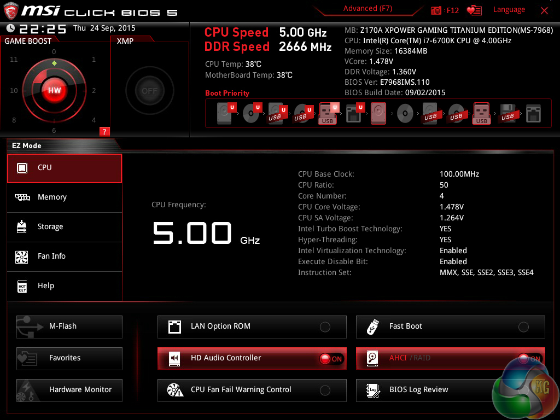Click the Game Boost question mark help icon

[x=104, y=131]
